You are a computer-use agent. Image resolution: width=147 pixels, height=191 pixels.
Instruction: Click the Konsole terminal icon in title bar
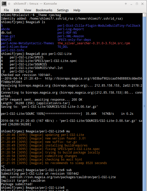click(x=4, y=4)
